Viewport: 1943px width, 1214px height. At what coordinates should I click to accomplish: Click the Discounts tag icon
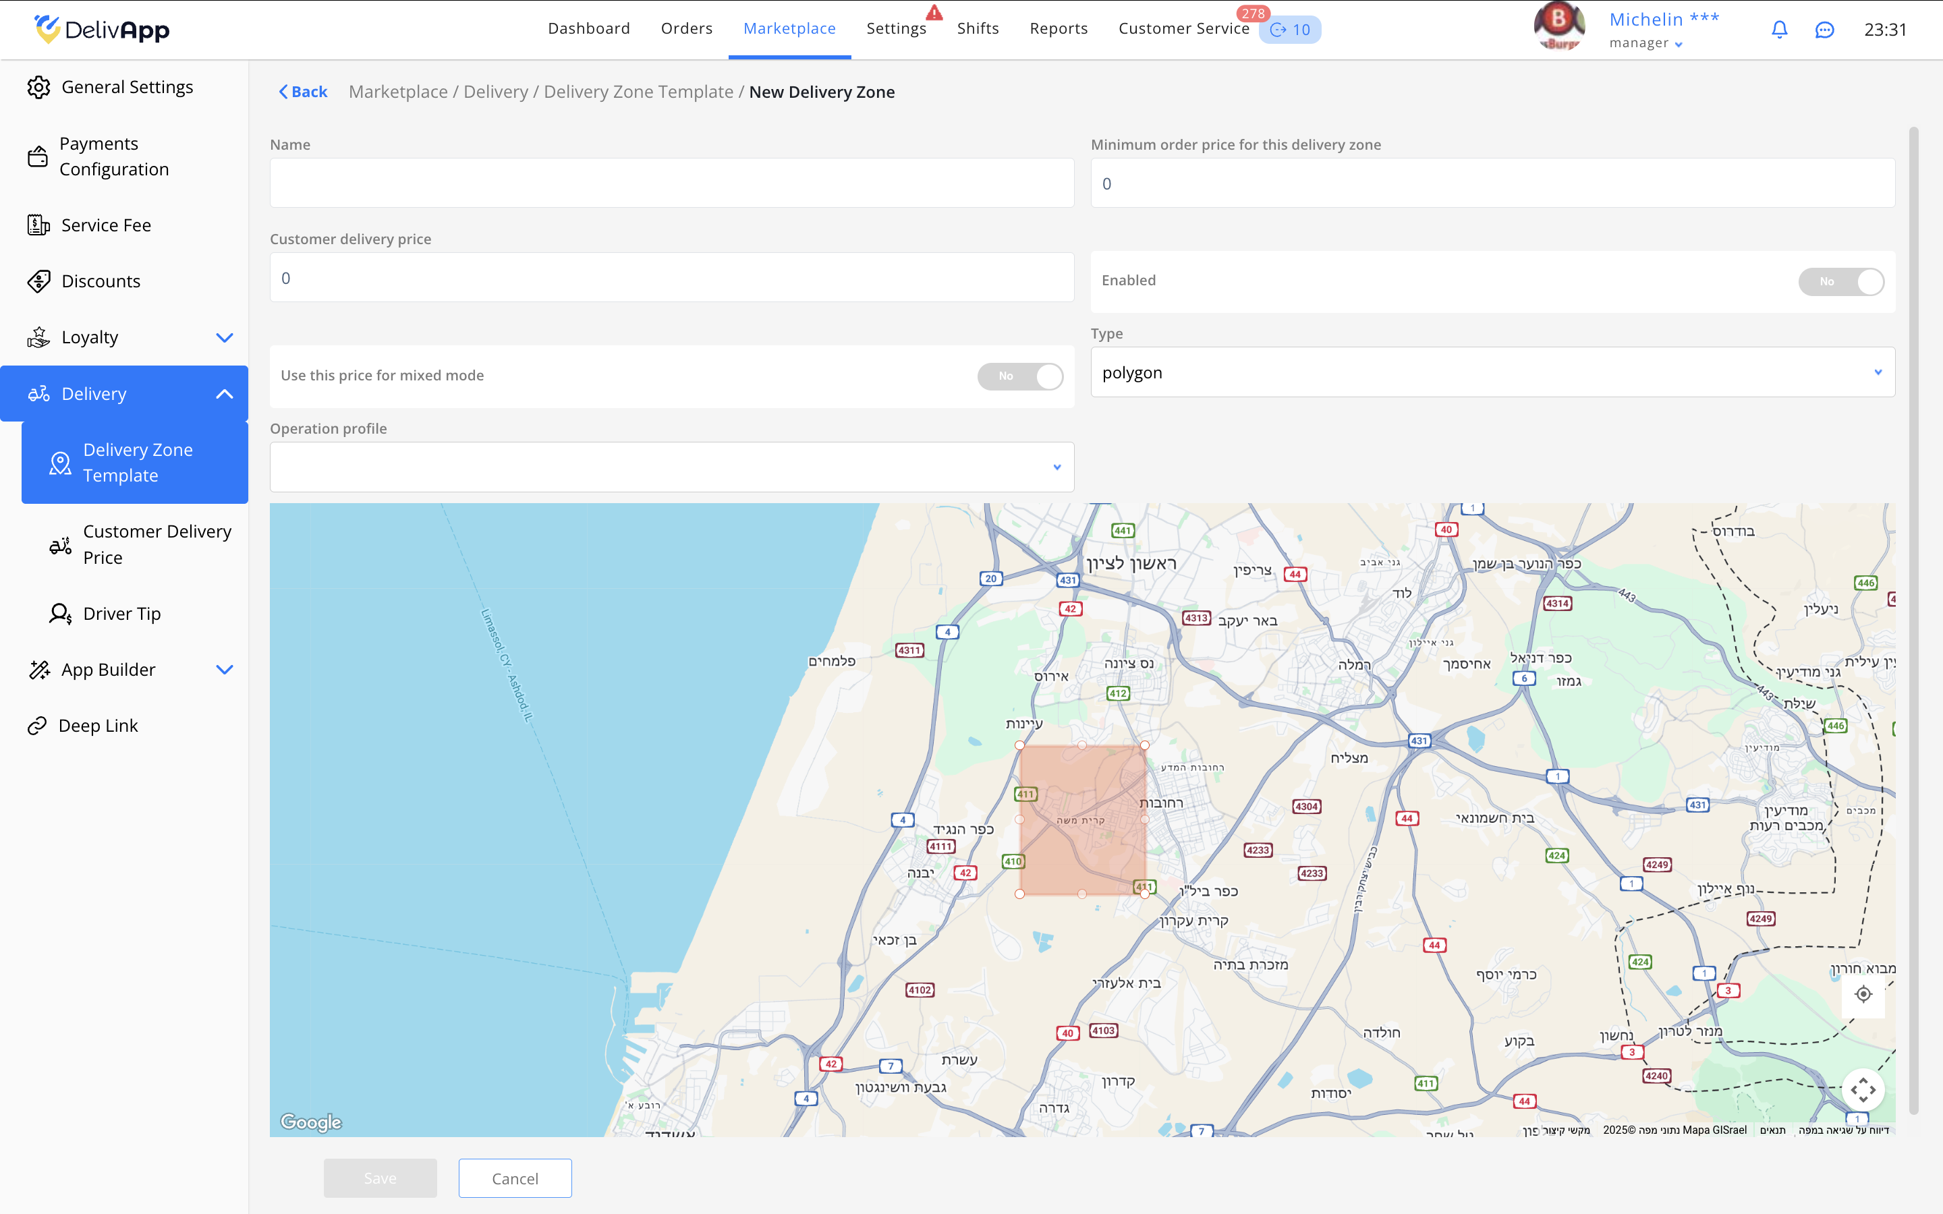(38, 281)
